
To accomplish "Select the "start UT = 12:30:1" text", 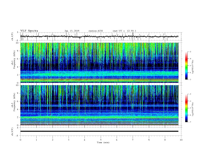I will coord(124,31).
